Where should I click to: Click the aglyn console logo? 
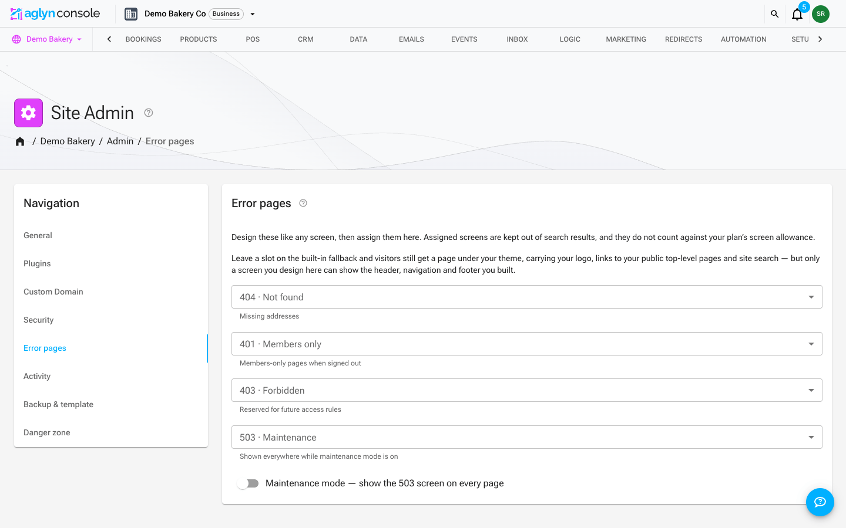coord(55,13)
